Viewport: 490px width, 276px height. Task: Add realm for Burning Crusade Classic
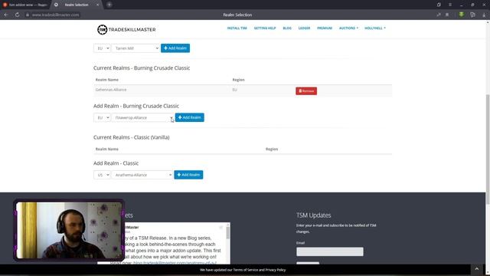tap(190, 117)
